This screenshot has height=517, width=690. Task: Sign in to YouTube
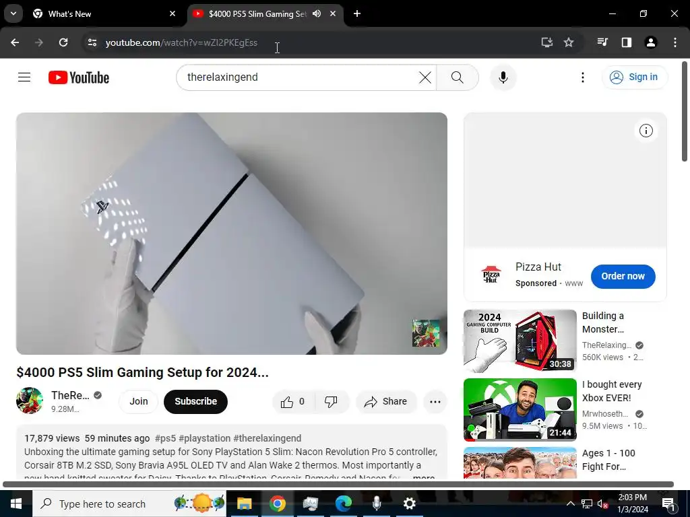coord(634,77)
